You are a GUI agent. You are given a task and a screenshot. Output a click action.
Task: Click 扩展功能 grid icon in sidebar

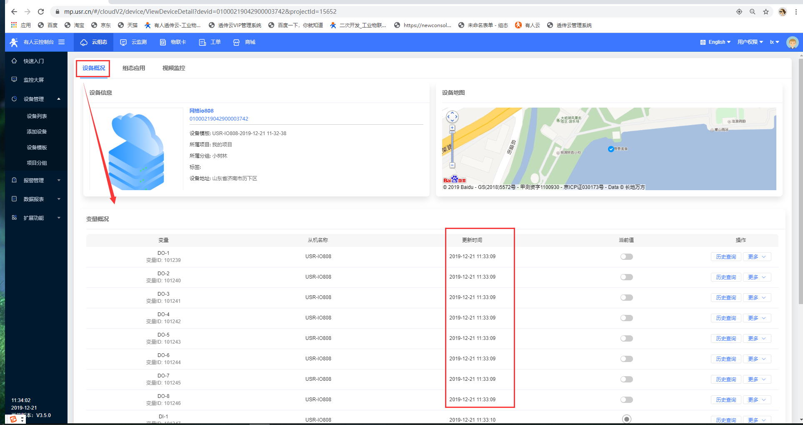click(x=14, y=218)
